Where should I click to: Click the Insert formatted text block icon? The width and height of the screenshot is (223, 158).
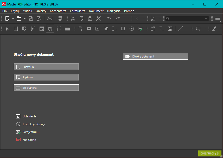point(153,29)
